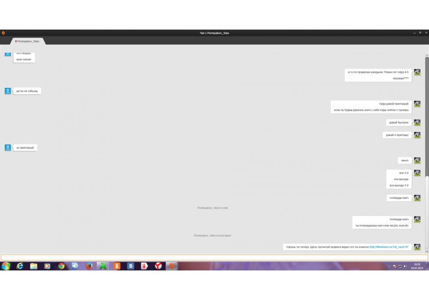Launch Mozilla Firefox from the taskbar

tap(89, 266)
